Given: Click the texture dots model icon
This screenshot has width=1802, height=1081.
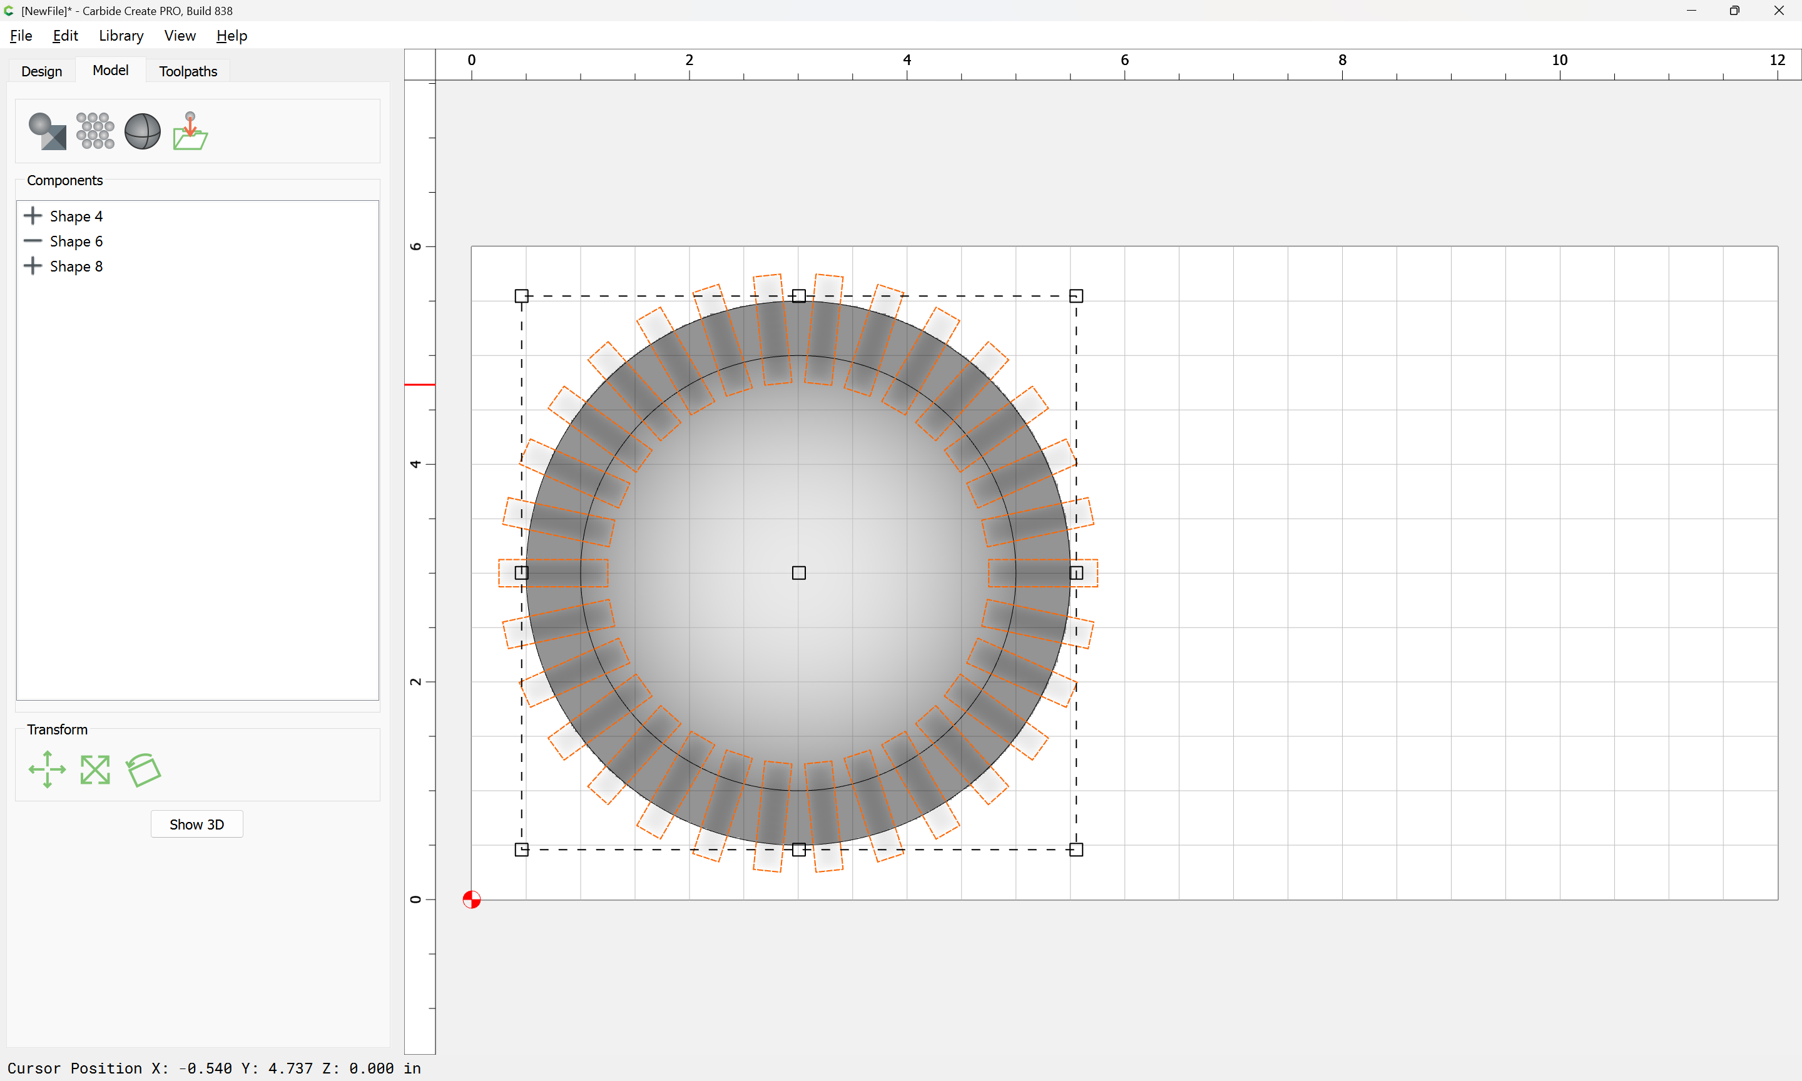Looking at the screenshot, I should pyautogui.click(x=94, y=131).
